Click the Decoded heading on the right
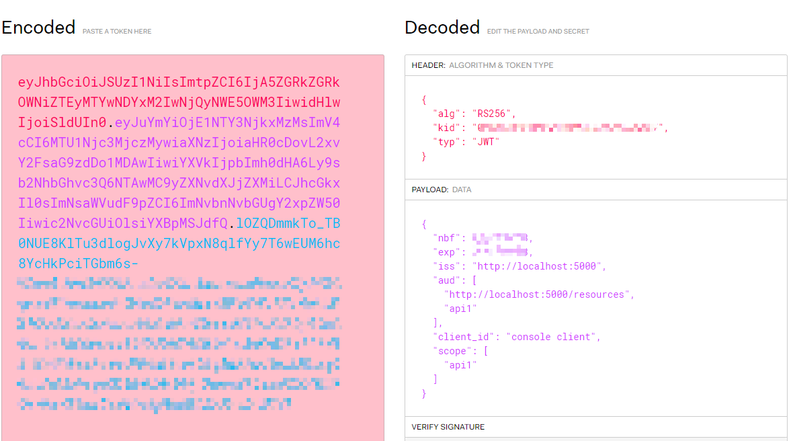Screen dimensions: 795x441 442,28
